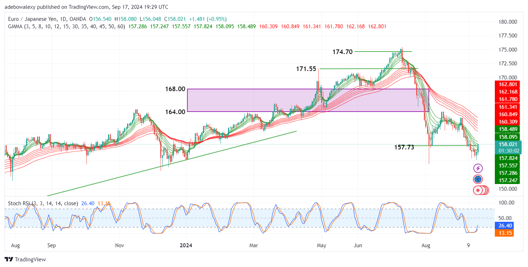Click the 170.000 price scale value
Screen dimensions: 528x267
coord(507,78)
